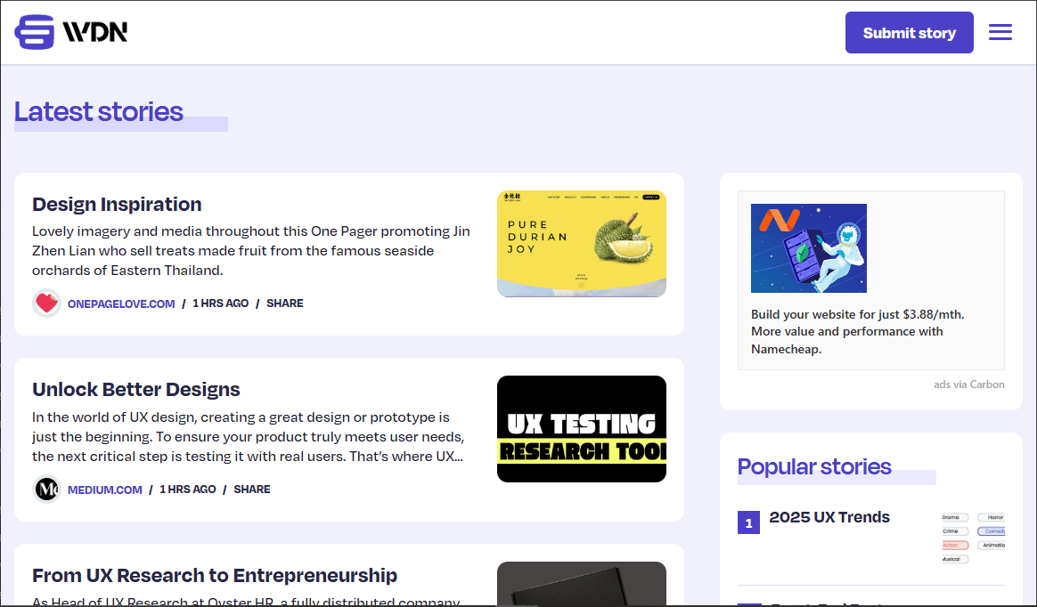Click the OnePageLove heart icon
Viewport: 1037px width, 607px height.
tap(46, 303)
